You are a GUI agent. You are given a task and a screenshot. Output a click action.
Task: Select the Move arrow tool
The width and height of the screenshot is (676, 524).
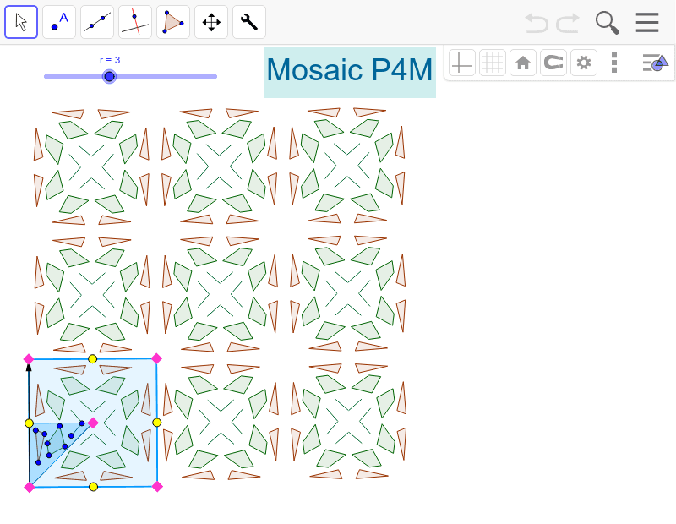[21, 22]
